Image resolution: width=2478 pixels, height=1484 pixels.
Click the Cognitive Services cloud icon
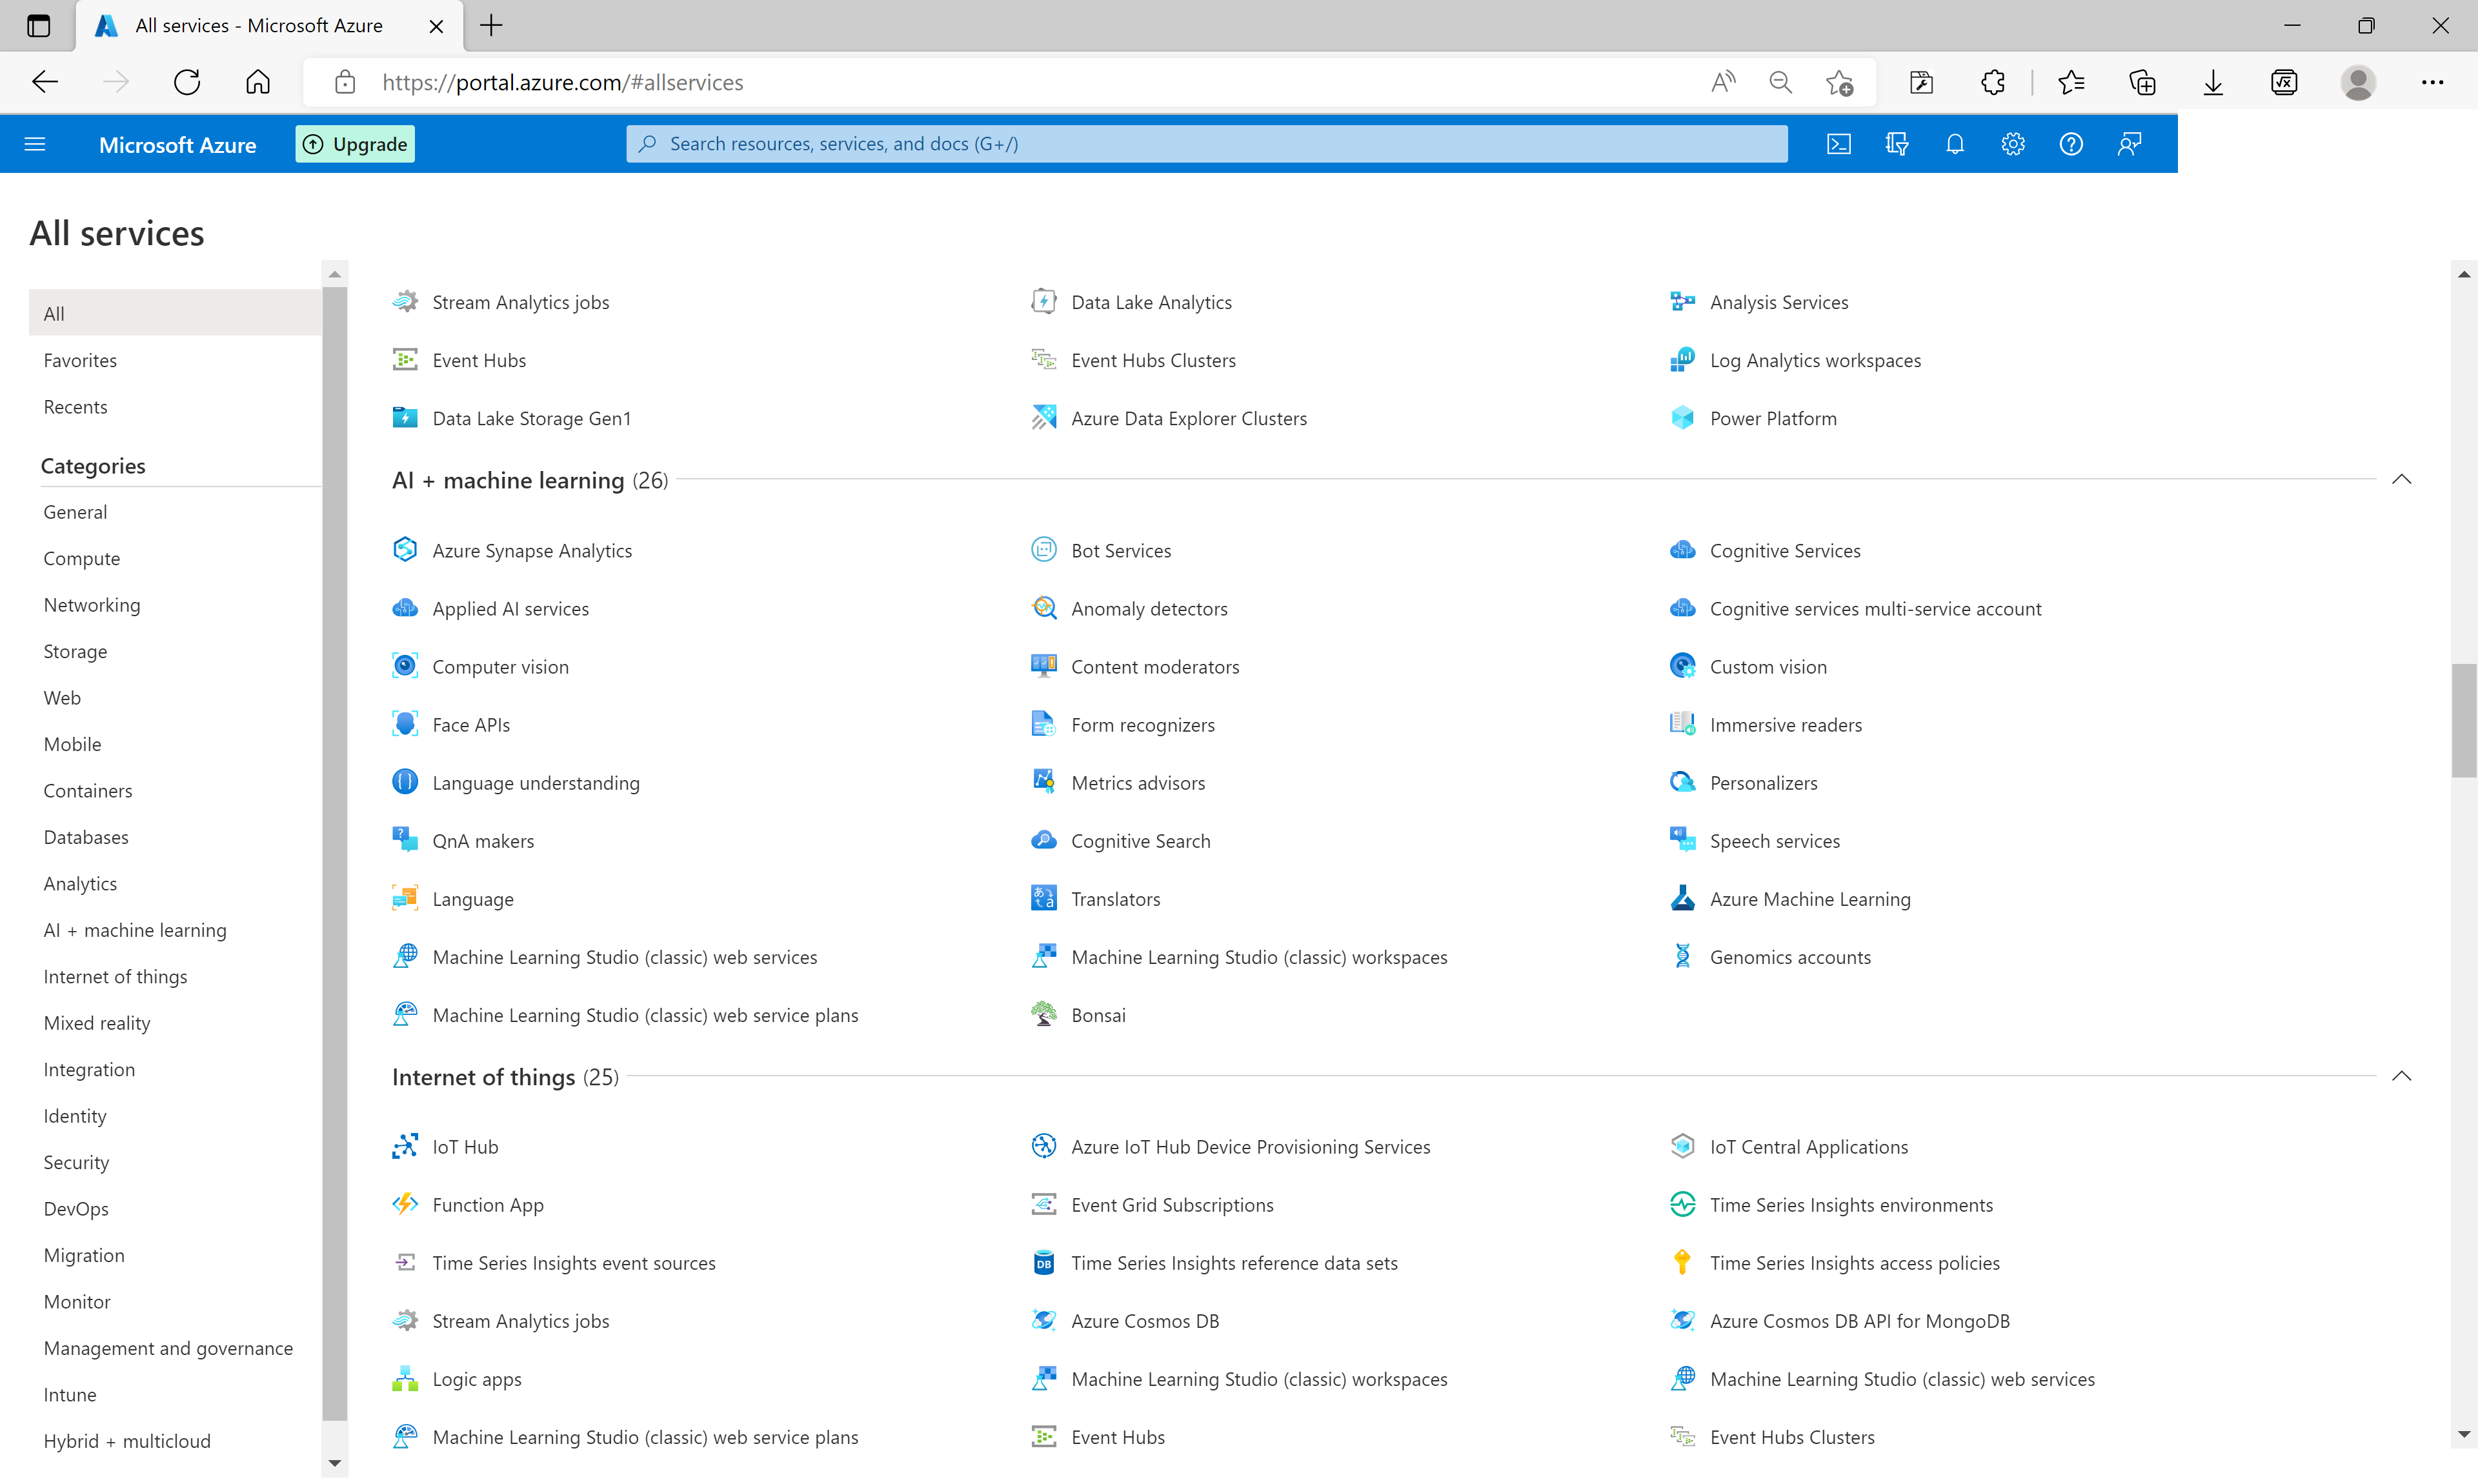1682,550
